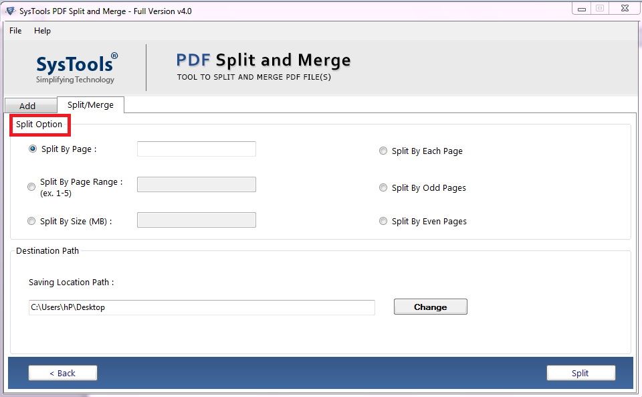
Task: Click the highlighted Split Option section label
Action: click(39, 125)
